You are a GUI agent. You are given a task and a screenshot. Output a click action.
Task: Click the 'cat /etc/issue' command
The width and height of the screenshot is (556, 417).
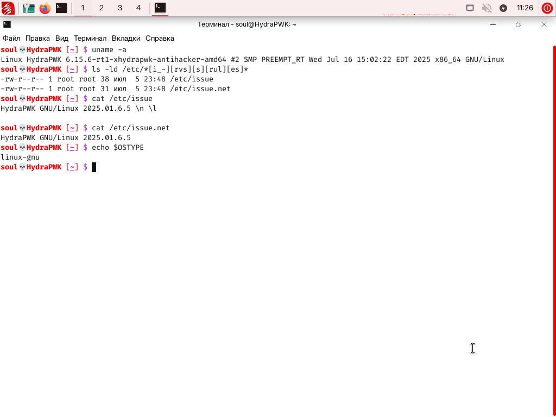[x=122, y=99]
